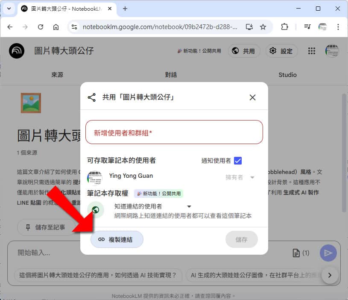Image resolution: width=348 pixels, height=300 pixels.
Task: Click the greyed-out save button
Action: tap(242, 239)
